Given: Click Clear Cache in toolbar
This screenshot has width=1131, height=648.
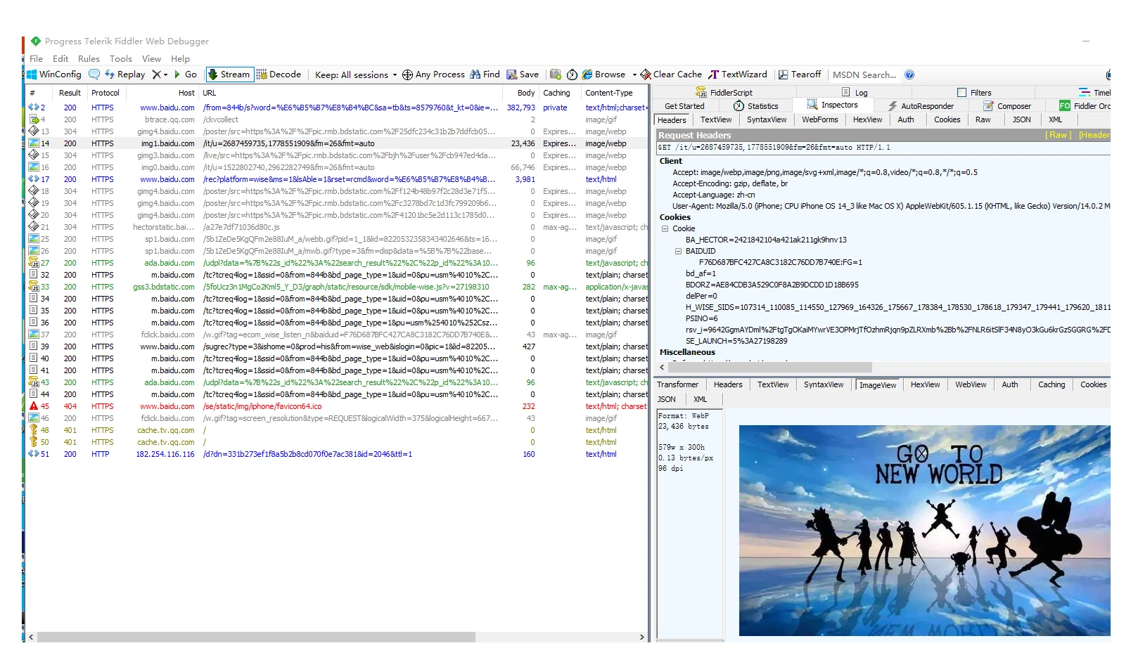Looking at the screenshot, I should click(671, 74).
